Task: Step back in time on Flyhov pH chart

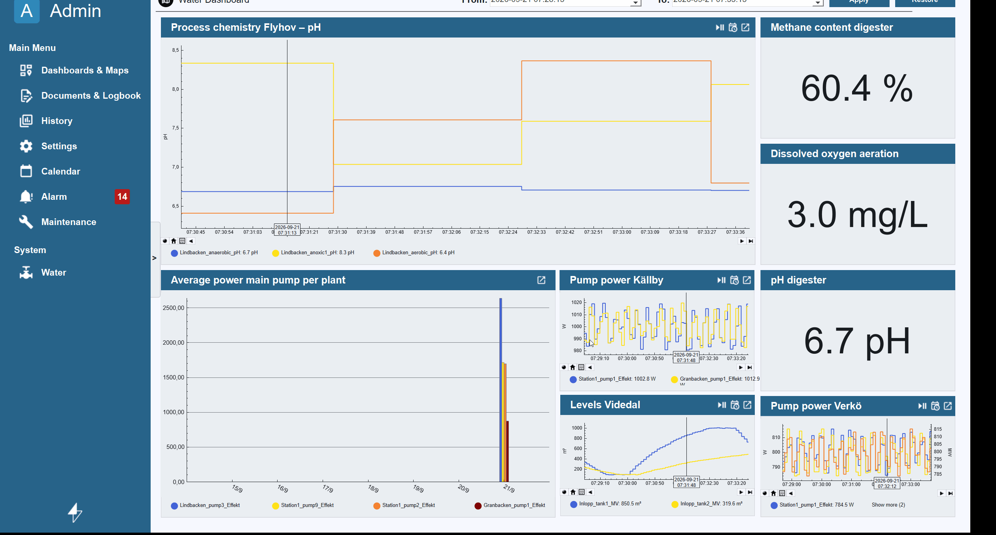Action: coord(191,241)
